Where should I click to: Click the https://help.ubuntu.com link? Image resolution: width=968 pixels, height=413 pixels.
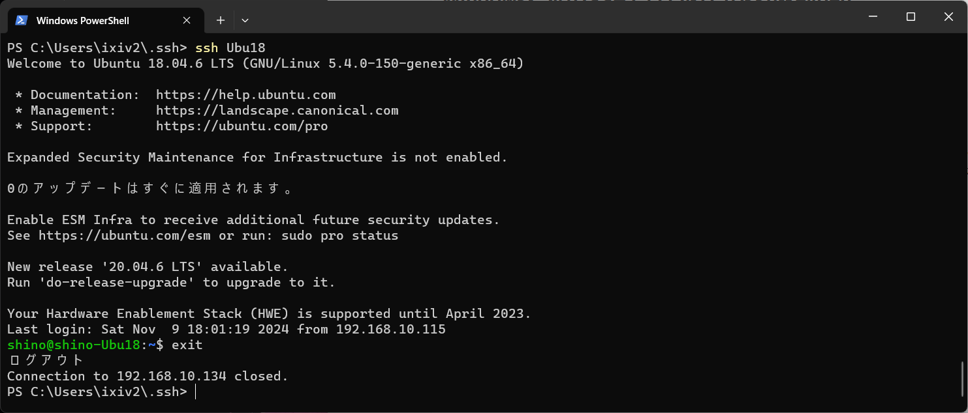point(245,94)
